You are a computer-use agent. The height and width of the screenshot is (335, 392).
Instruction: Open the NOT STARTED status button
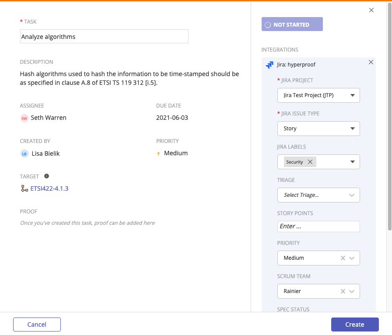[x=292, y=24]
